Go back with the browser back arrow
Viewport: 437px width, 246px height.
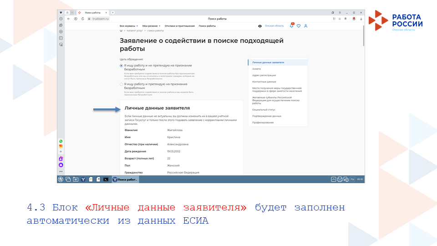pos(68,19)
